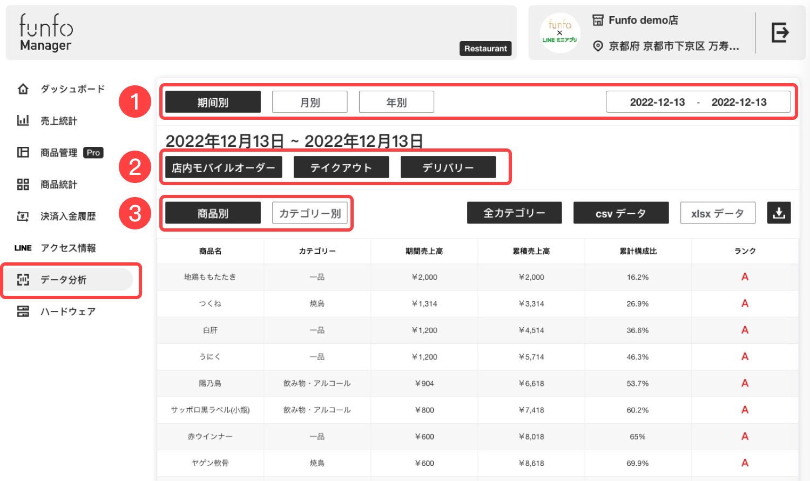
Task: Open 決済入金履歴 in the sidebar
Action: tap(68, 216)
